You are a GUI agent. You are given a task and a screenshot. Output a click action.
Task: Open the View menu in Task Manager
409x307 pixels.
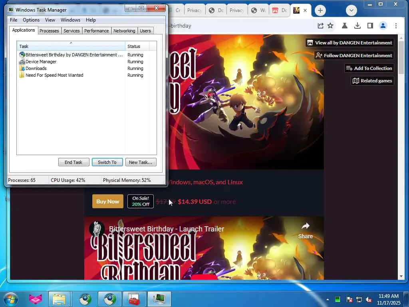click(50, 20)
